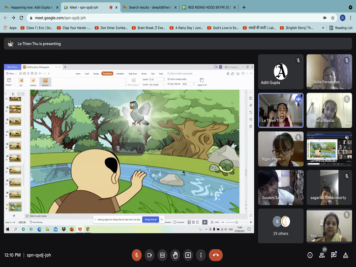Select the Transitions tab in WPS ribbon
This screenshot has width=356, height=267.
point(107,74)
